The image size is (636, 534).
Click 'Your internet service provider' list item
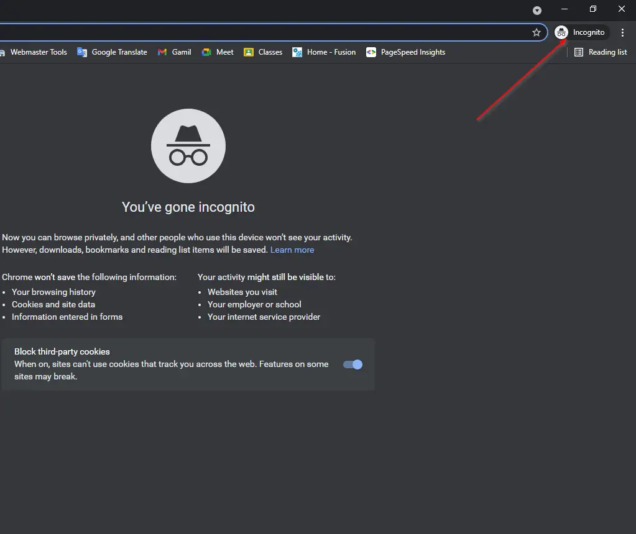point(264,317)
